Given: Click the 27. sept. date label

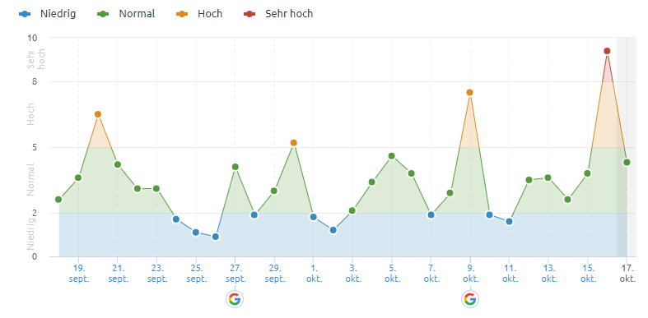Looking at the screenshot, I should pos(236,274).
